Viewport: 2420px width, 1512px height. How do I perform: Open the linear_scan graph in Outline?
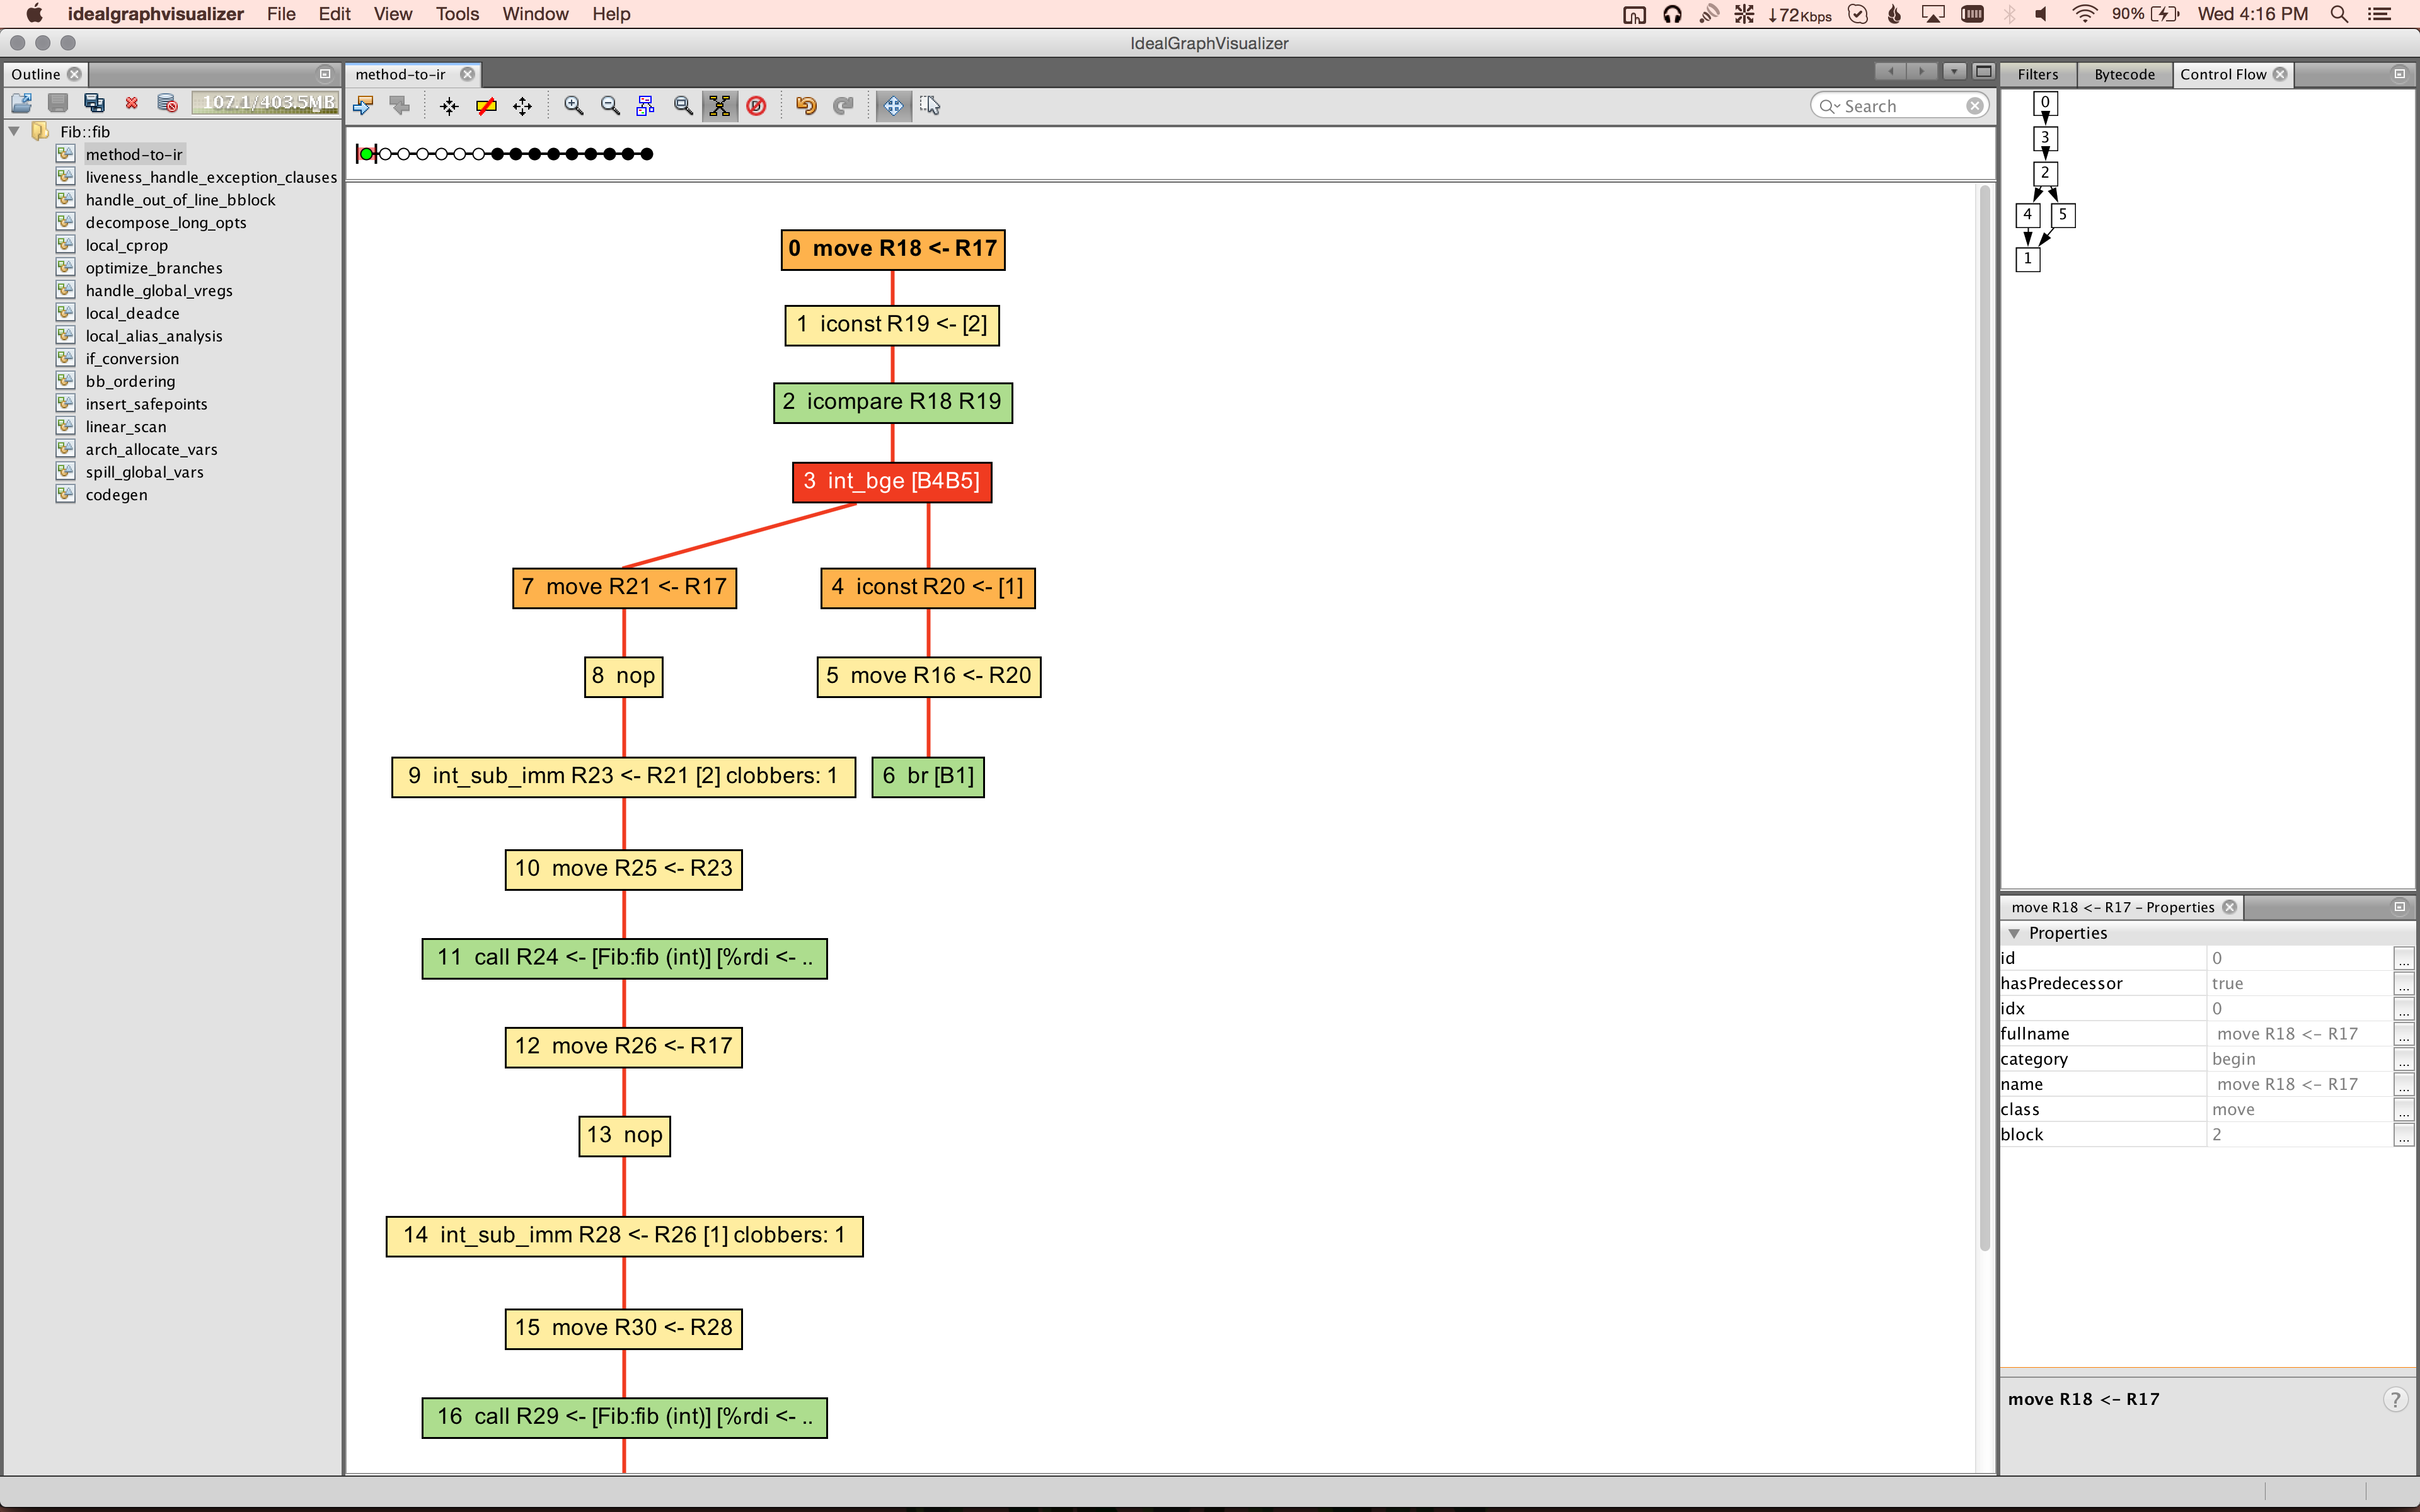click(126, 427)
